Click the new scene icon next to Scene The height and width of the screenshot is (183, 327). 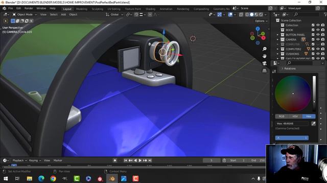click(x=270, y=8)
